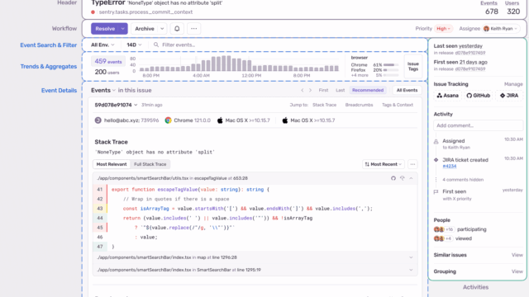The image size is (529, 297).
Task: Focus the Add comment field
Action: pyautogui.click(x=478, y=125)
